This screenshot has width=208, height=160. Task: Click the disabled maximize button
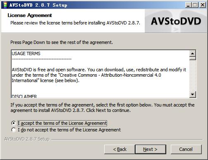pos(195,5)
